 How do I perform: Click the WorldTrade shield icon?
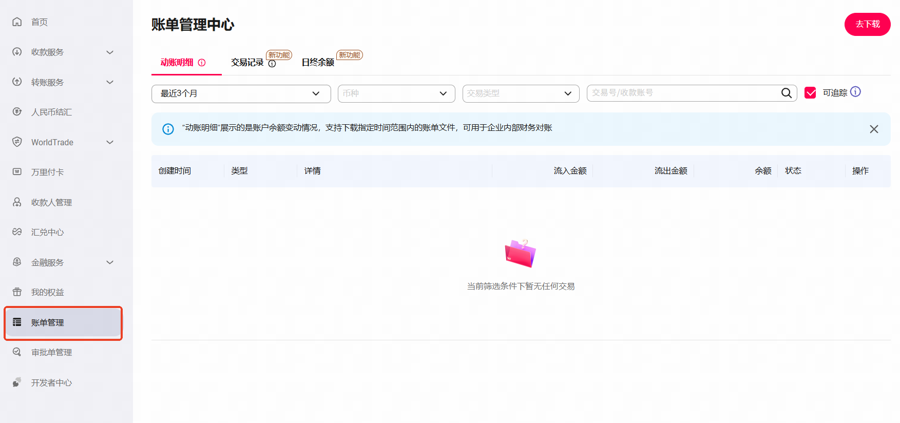point(17,142)
